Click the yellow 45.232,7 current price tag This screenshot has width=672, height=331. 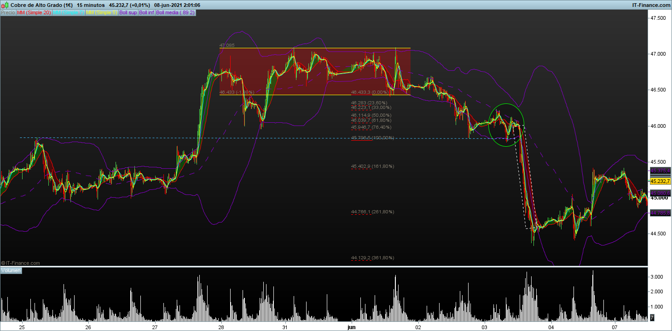point(660,181)
